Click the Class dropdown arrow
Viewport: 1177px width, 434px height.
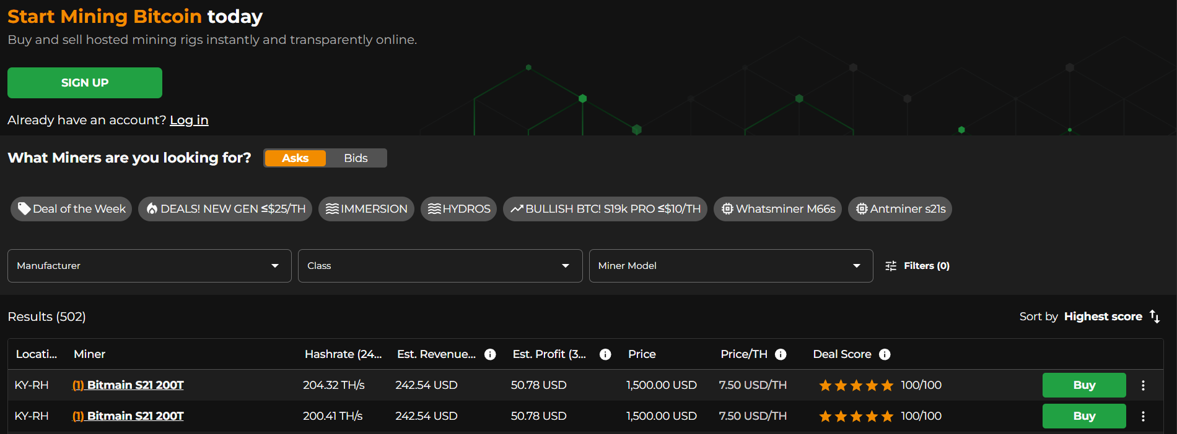(566, 266)
